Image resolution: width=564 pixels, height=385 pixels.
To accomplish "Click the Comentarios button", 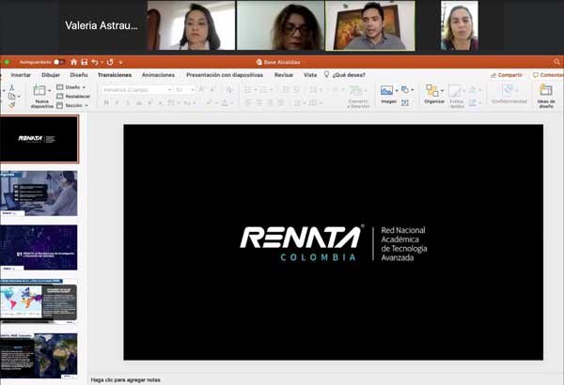I will pyautogui.click(x=548, y=75).
